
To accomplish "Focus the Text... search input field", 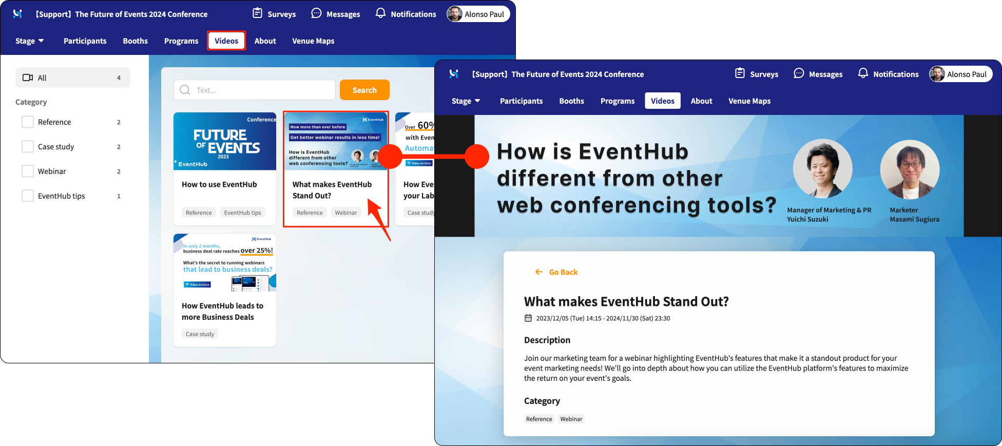I will (255, 90).
